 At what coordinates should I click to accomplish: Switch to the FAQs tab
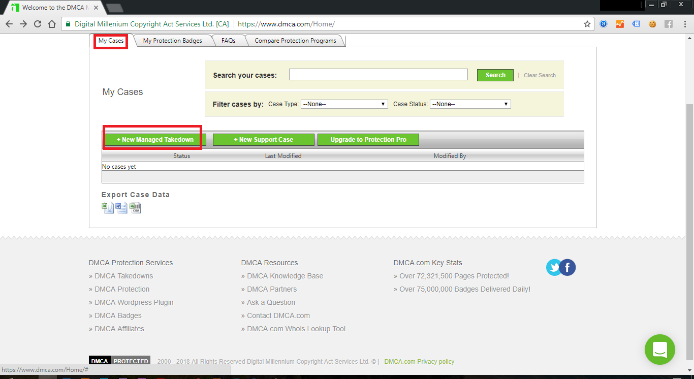229,40
